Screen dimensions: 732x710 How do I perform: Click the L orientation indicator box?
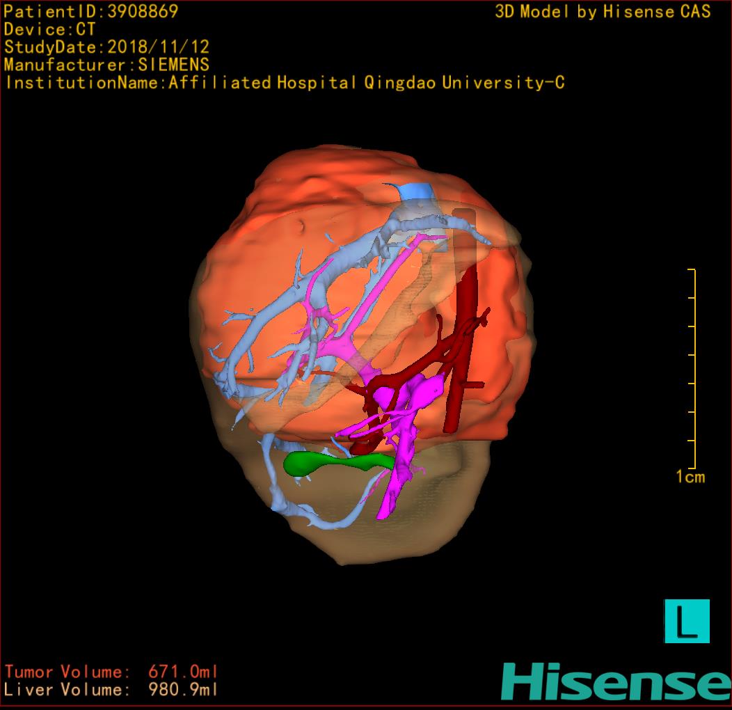pyautogui.click(x=687, y=621)
